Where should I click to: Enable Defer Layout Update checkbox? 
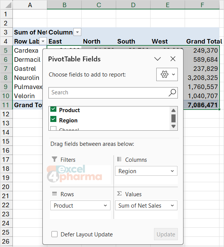(x=54, y=234)
